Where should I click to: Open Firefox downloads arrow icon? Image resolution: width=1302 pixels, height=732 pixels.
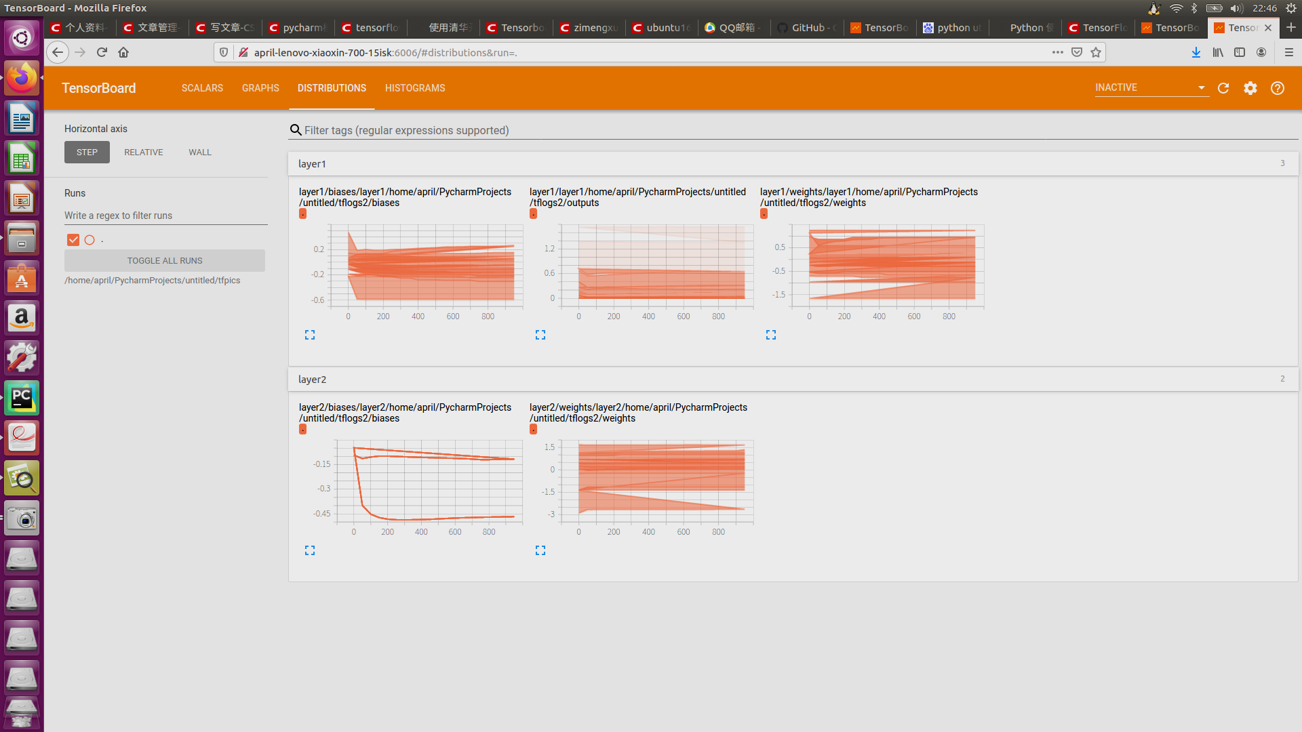1196,52
